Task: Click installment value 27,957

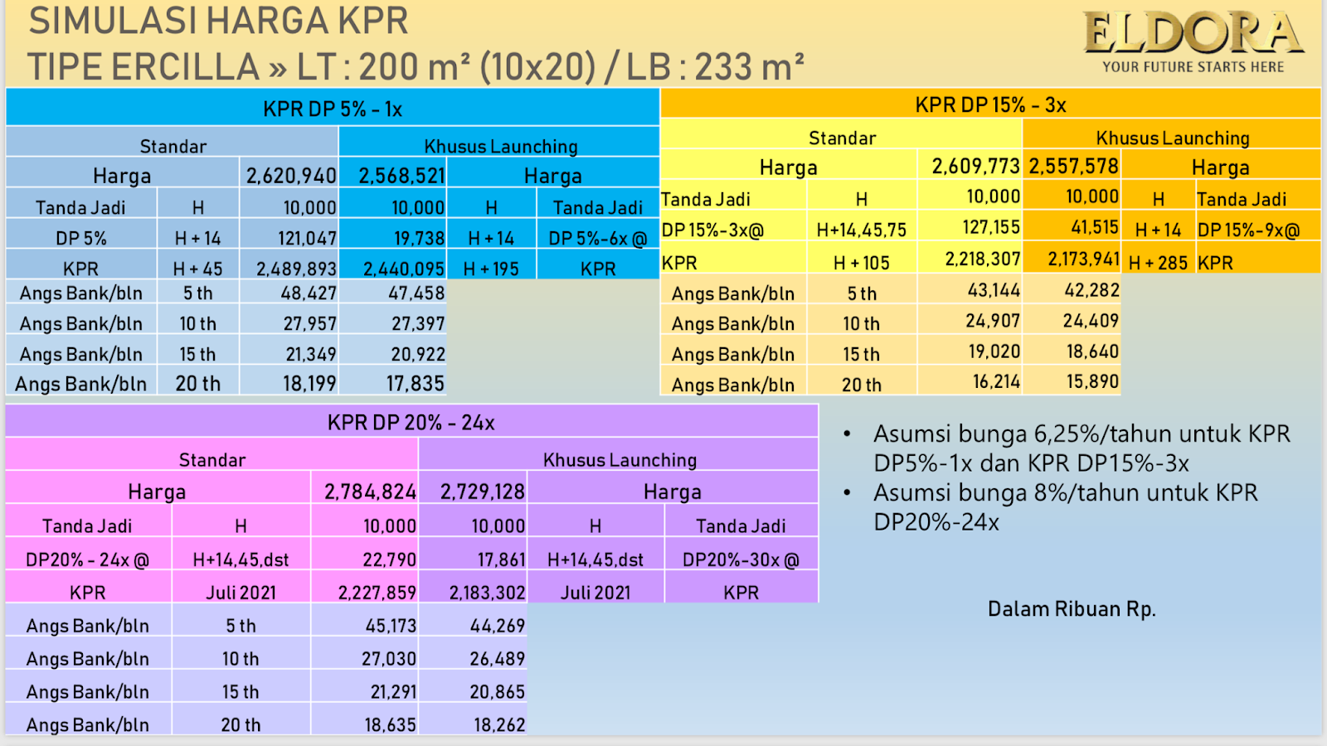Action: pyautogui.click(x=309, y=324)
